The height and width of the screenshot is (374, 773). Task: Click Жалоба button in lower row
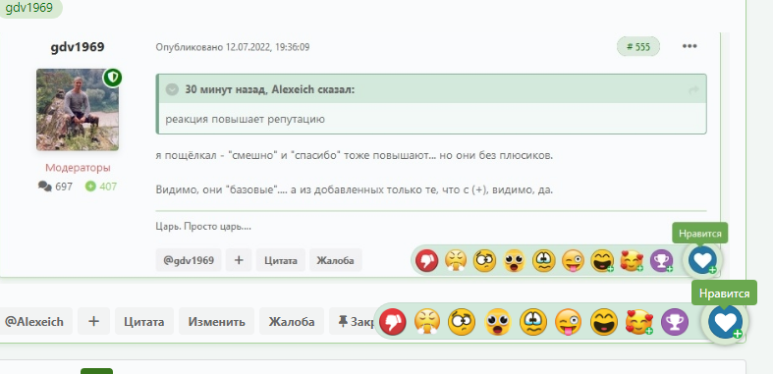[x=292, y=322]
